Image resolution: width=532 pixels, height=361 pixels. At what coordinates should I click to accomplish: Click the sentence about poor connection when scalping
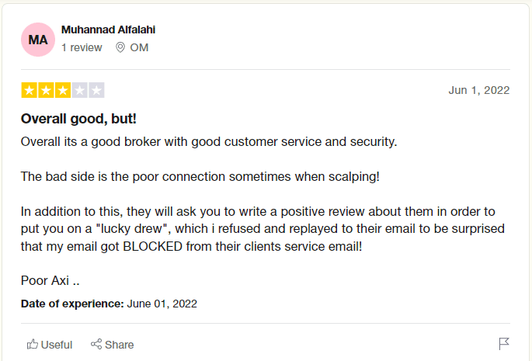(200, 177)
